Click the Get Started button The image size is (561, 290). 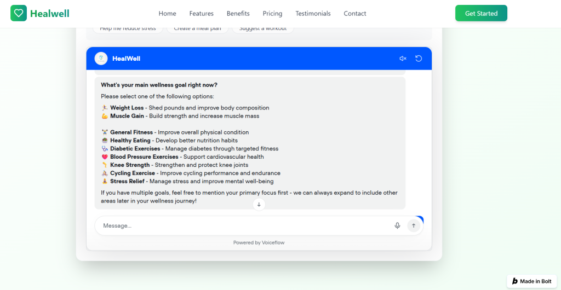coord(480,13)
